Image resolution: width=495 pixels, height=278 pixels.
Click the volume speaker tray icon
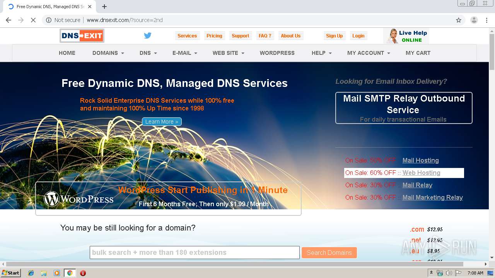tap(449, 273)
